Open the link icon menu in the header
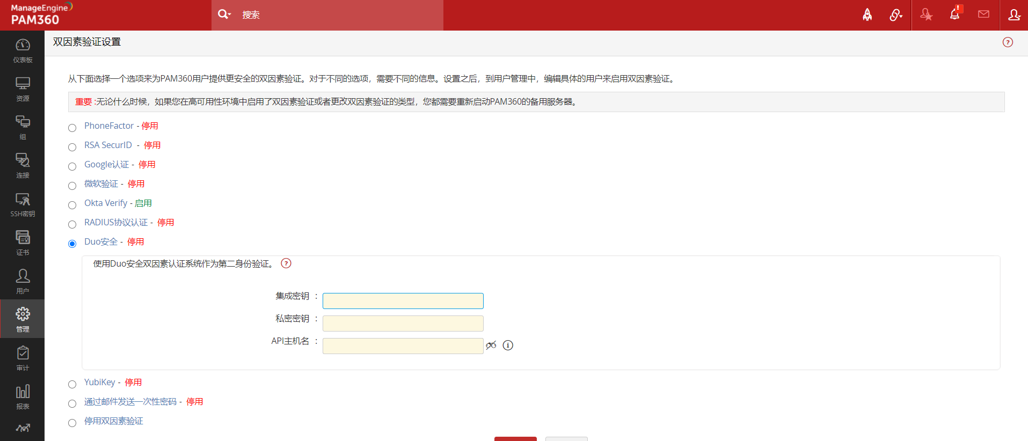The height and width of the screenshot is (441, 1028). coord(896,14)
